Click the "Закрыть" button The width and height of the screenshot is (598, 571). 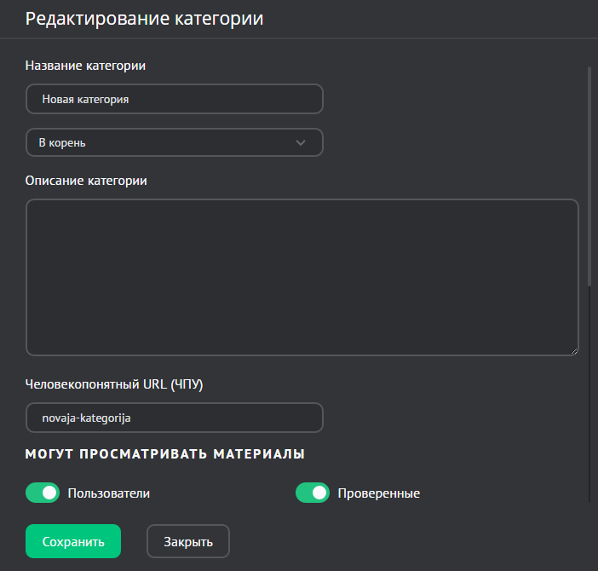click(x=188, y=541)
